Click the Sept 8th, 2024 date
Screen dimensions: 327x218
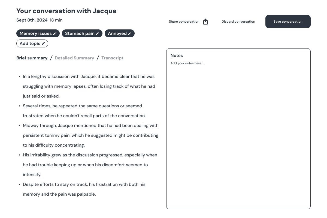[x=32, y=20]
